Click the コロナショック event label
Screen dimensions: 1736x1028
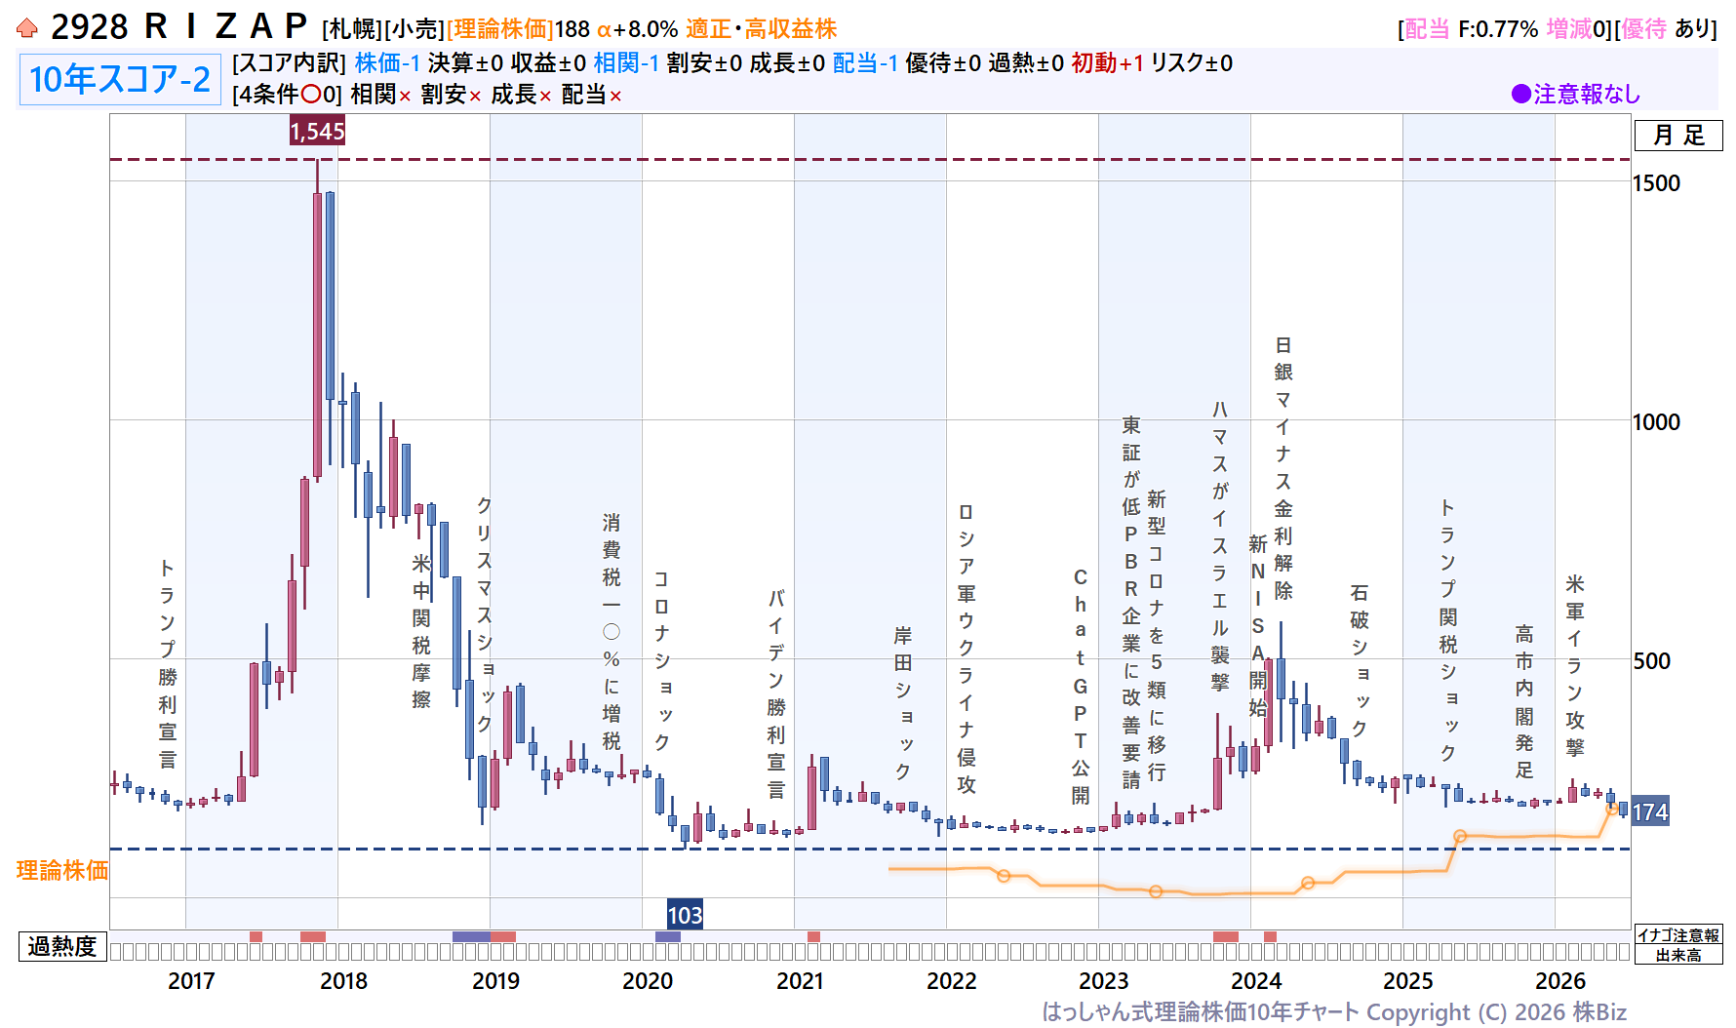661,661
